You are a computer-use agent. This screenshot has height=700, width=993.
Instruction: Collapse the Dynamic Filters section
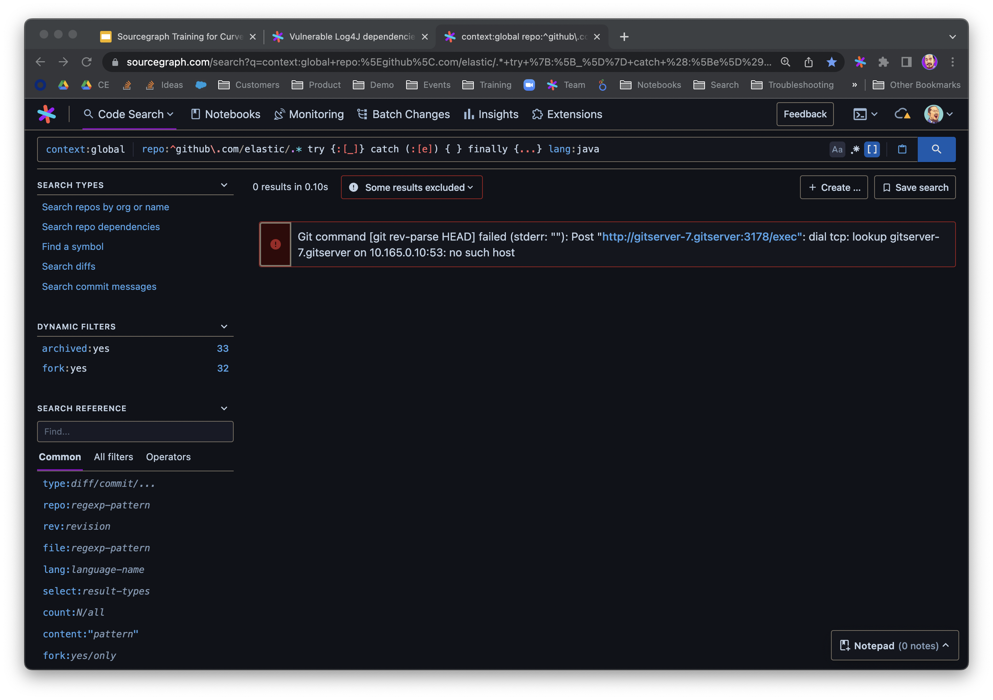(x=224, y=327)
